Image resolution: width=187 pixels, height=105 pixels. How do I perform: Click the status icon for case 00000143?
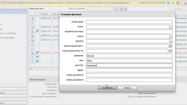[x=32, y=40]
